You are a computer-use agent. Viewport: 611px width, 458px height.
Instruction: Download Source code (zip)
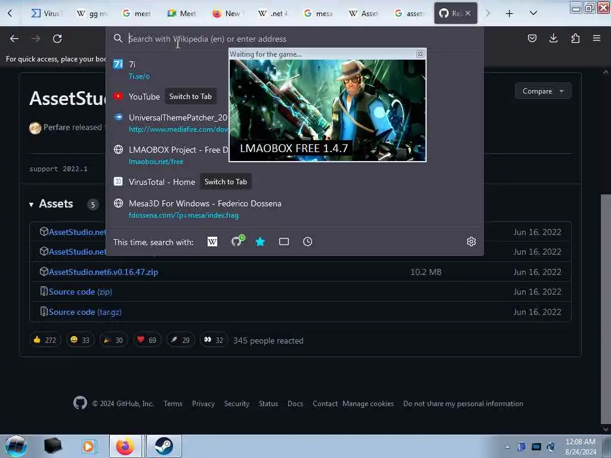point(81,292)
